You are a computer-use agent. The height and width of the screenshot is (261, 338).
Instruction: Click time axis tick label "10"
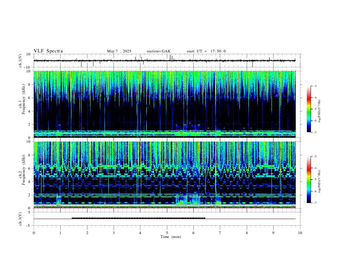point(300,233)
